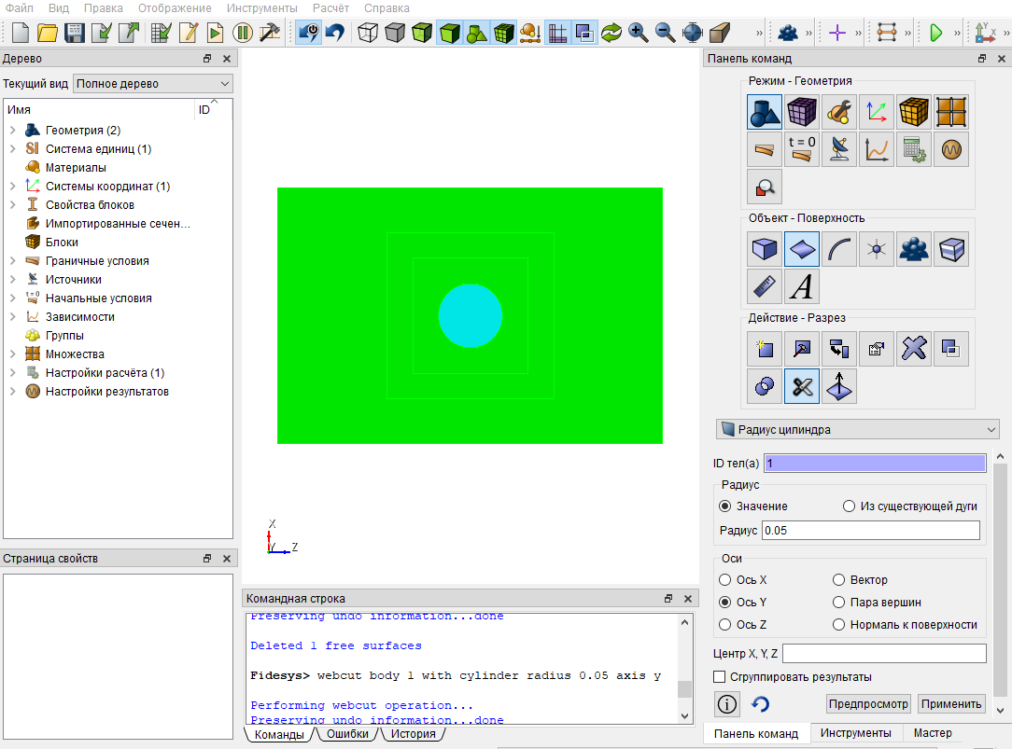The height and width of the screenshot is (749, 1012).
Task: Click the Предпросмотр button
Action: click(x=868, y=704)
